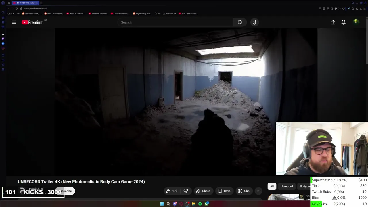Open YouTube notifications bell
This screenshot has height=207, width=368.
pyautogui.click(x=343, y=22)
